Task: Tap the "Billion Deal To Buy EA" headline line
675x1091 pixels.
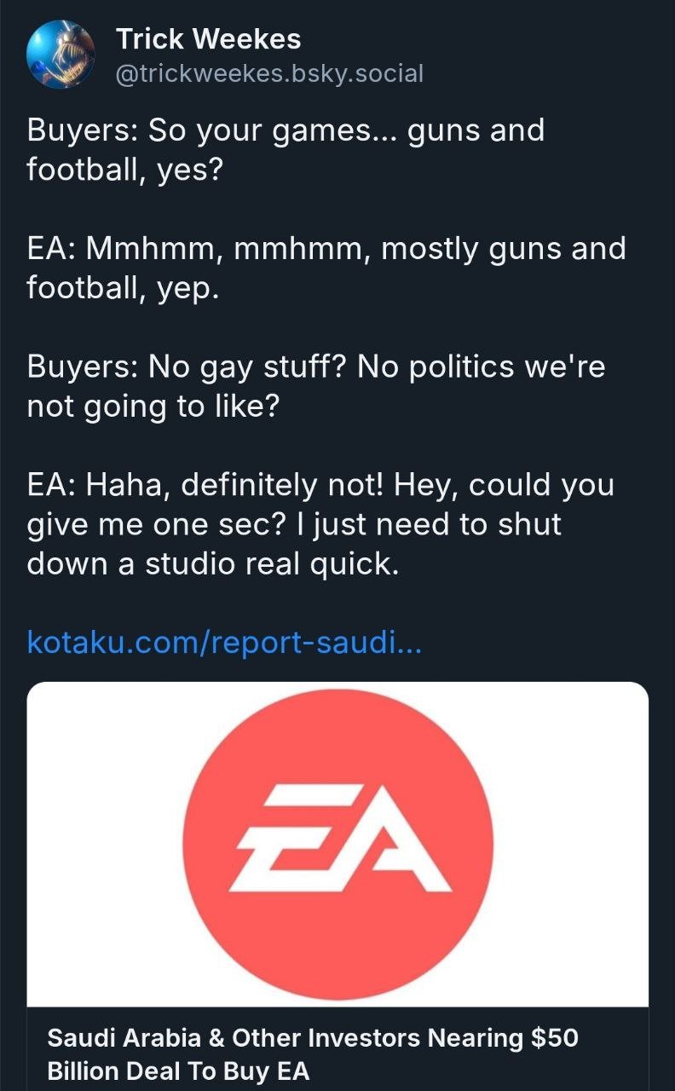Action: coord(178,1071)
